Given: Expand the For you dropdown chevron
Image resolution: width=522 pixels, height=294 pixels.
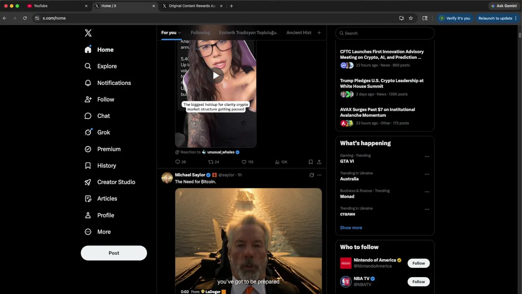Looking at the screenshot, I should (179, 33).
